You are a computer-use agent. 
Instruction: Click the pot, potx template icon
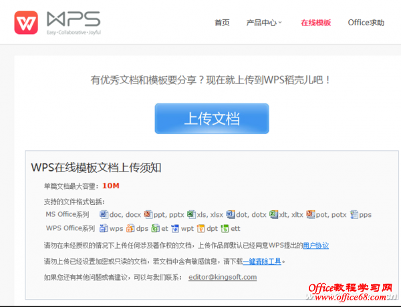(x=311, y=214)
